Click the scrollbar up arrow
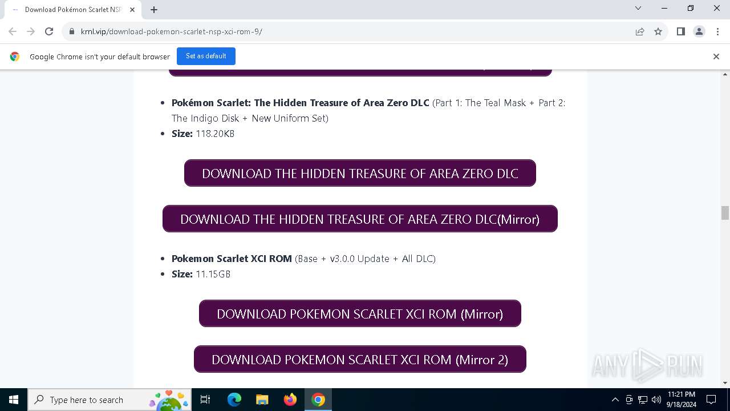Viewport: 730px width, 411px height. [725, 75]
